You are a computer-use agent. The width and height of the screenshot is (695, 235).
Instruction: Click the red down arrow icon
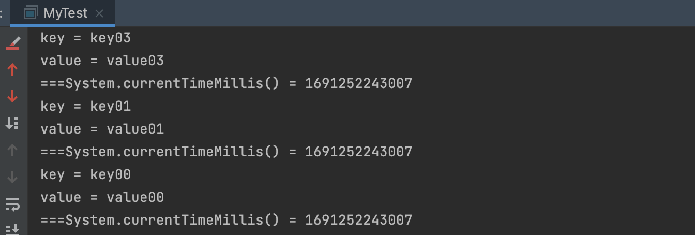point(13,96)
